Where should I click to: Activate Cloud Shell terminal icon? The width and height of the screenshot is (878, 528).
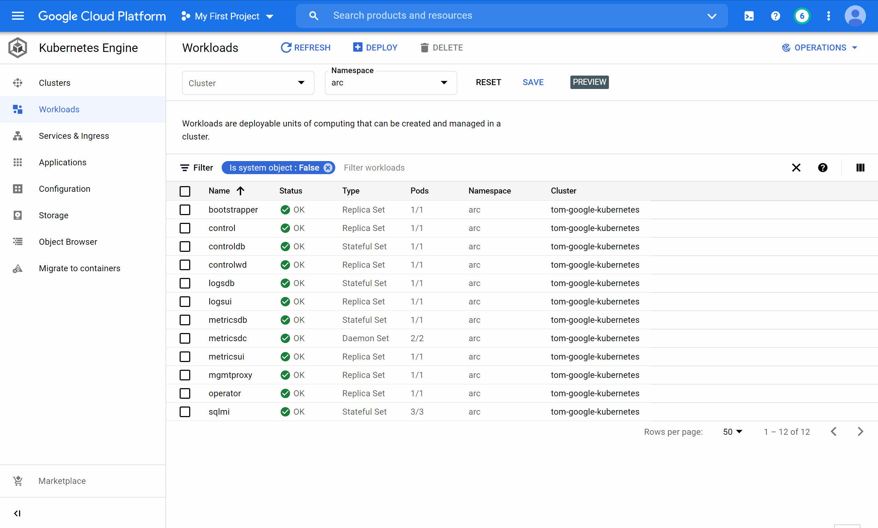[x=749, y=16]
